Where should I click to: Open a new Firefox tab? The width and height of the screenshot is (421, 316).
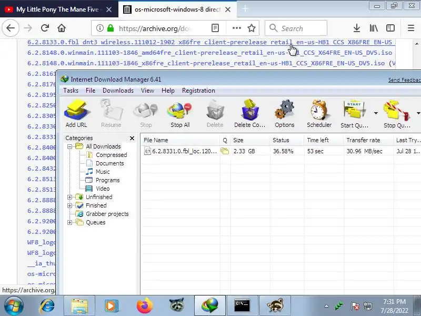point(245,9)
